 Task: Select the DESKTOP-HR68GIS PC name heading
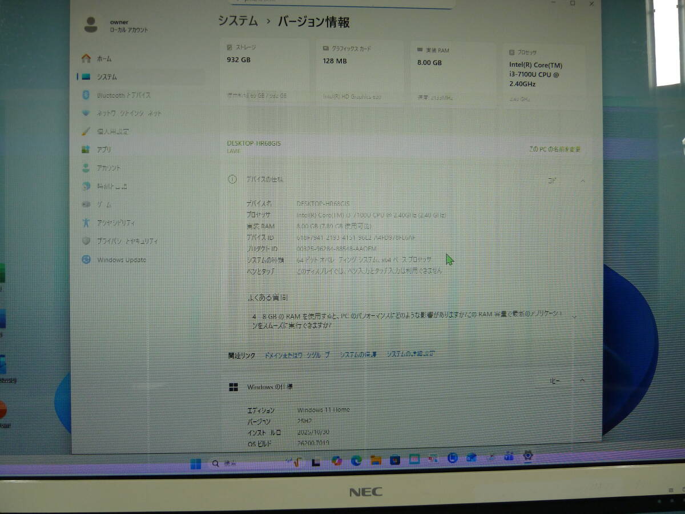(253, 143)
